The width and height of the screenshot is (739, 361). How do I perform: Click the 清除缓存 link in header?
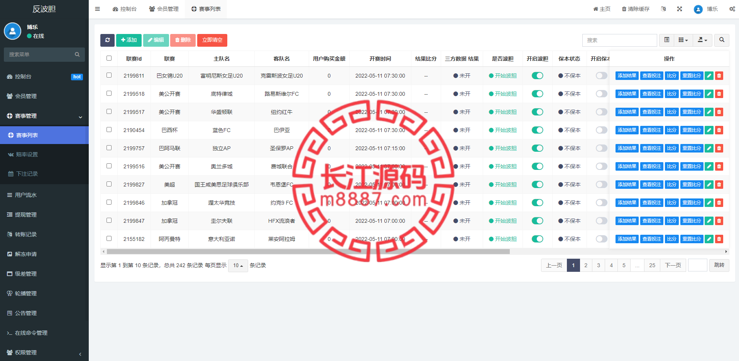point(636,9)
